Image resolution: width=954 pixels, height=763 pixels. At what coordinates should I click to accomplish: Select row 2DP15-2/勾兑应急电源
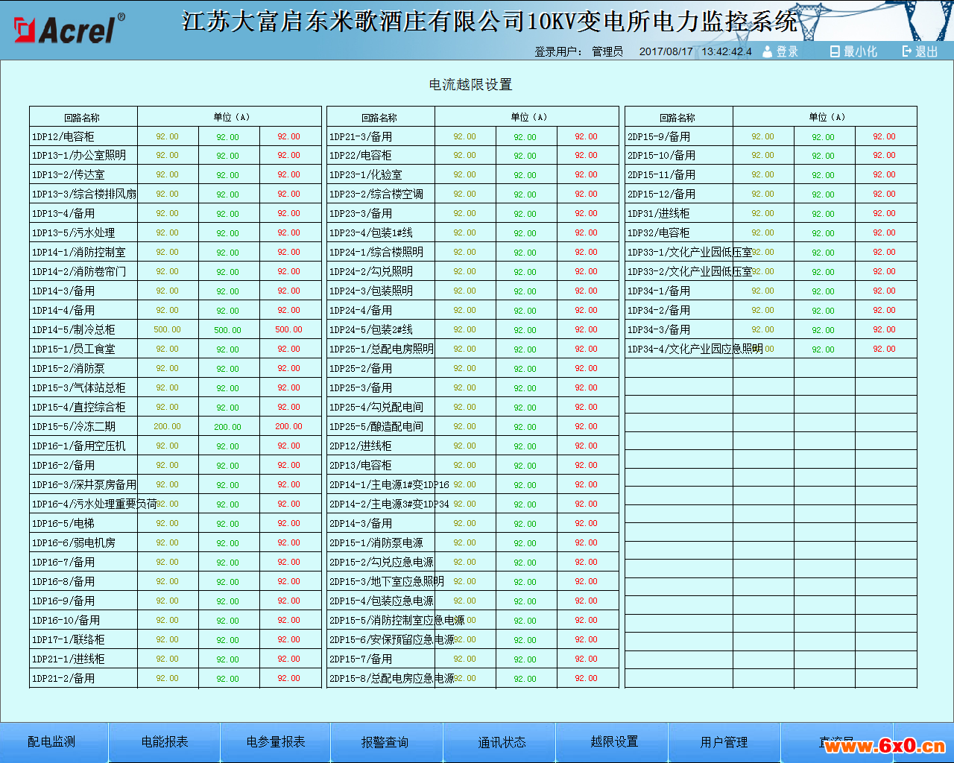[473, 563]
